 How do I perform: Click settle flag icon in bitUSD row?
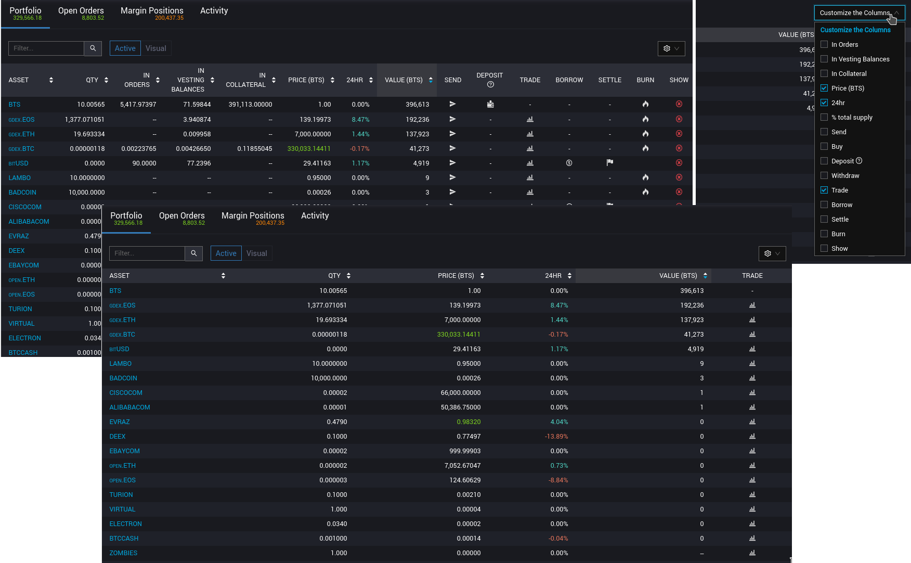click(610, 163)
